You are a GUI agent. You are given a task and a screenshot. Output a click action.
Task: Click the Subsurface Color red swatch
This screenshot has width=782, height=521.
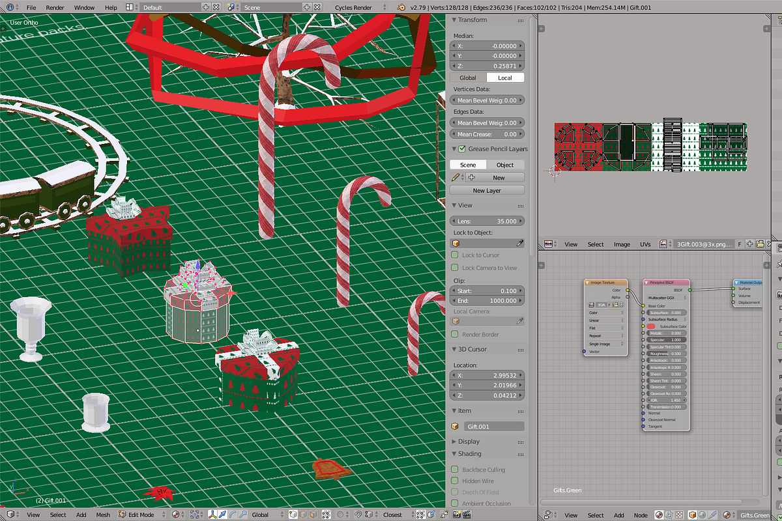coord(651,326)
